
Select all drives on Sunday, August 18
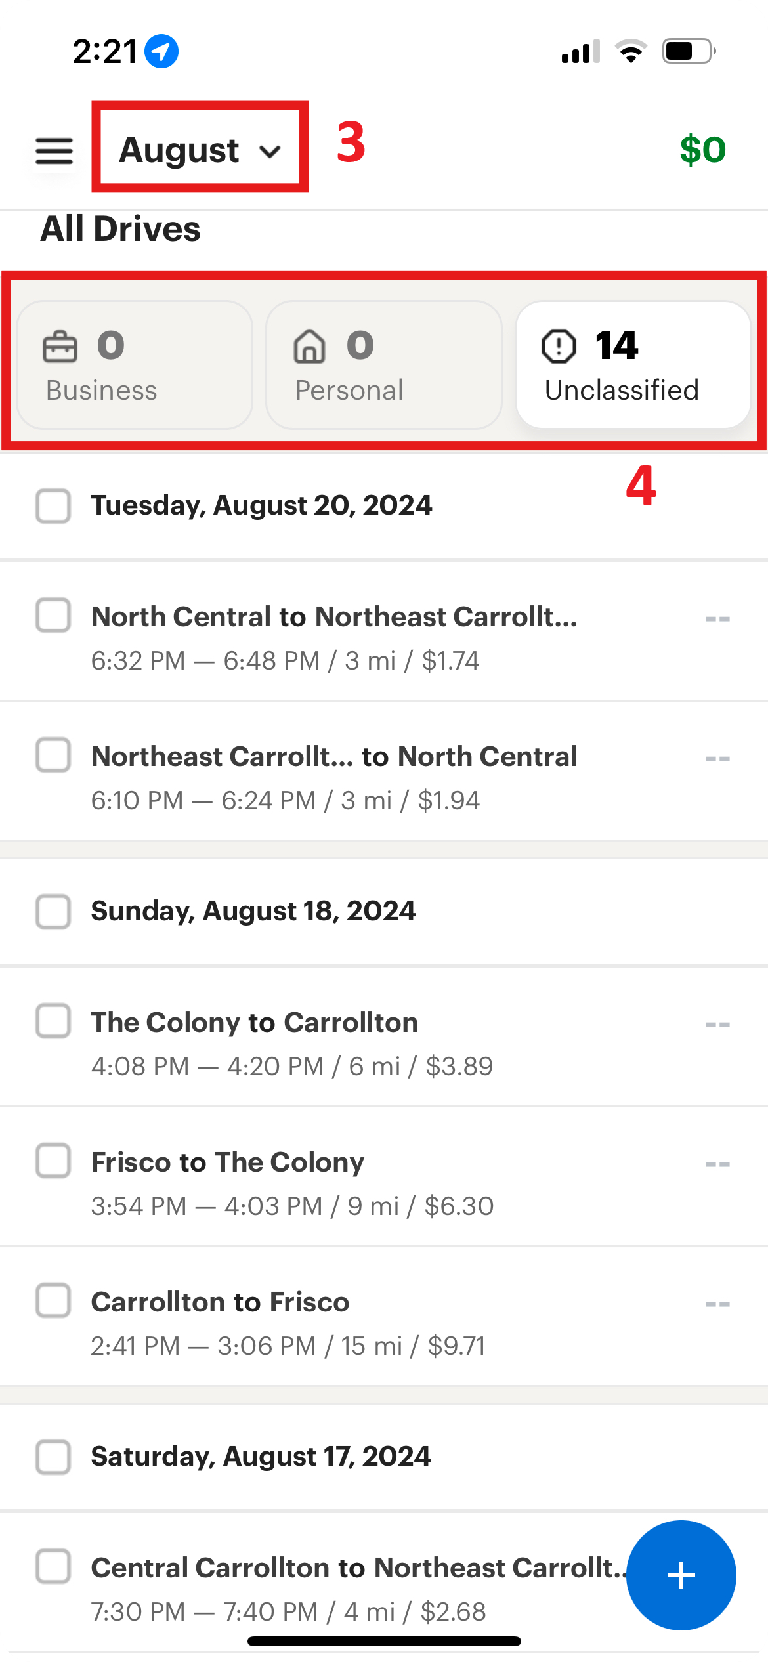pos(53,912)
